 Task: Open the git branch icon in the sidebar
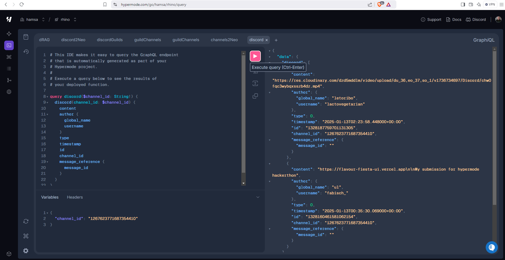[x=9, y=80]
